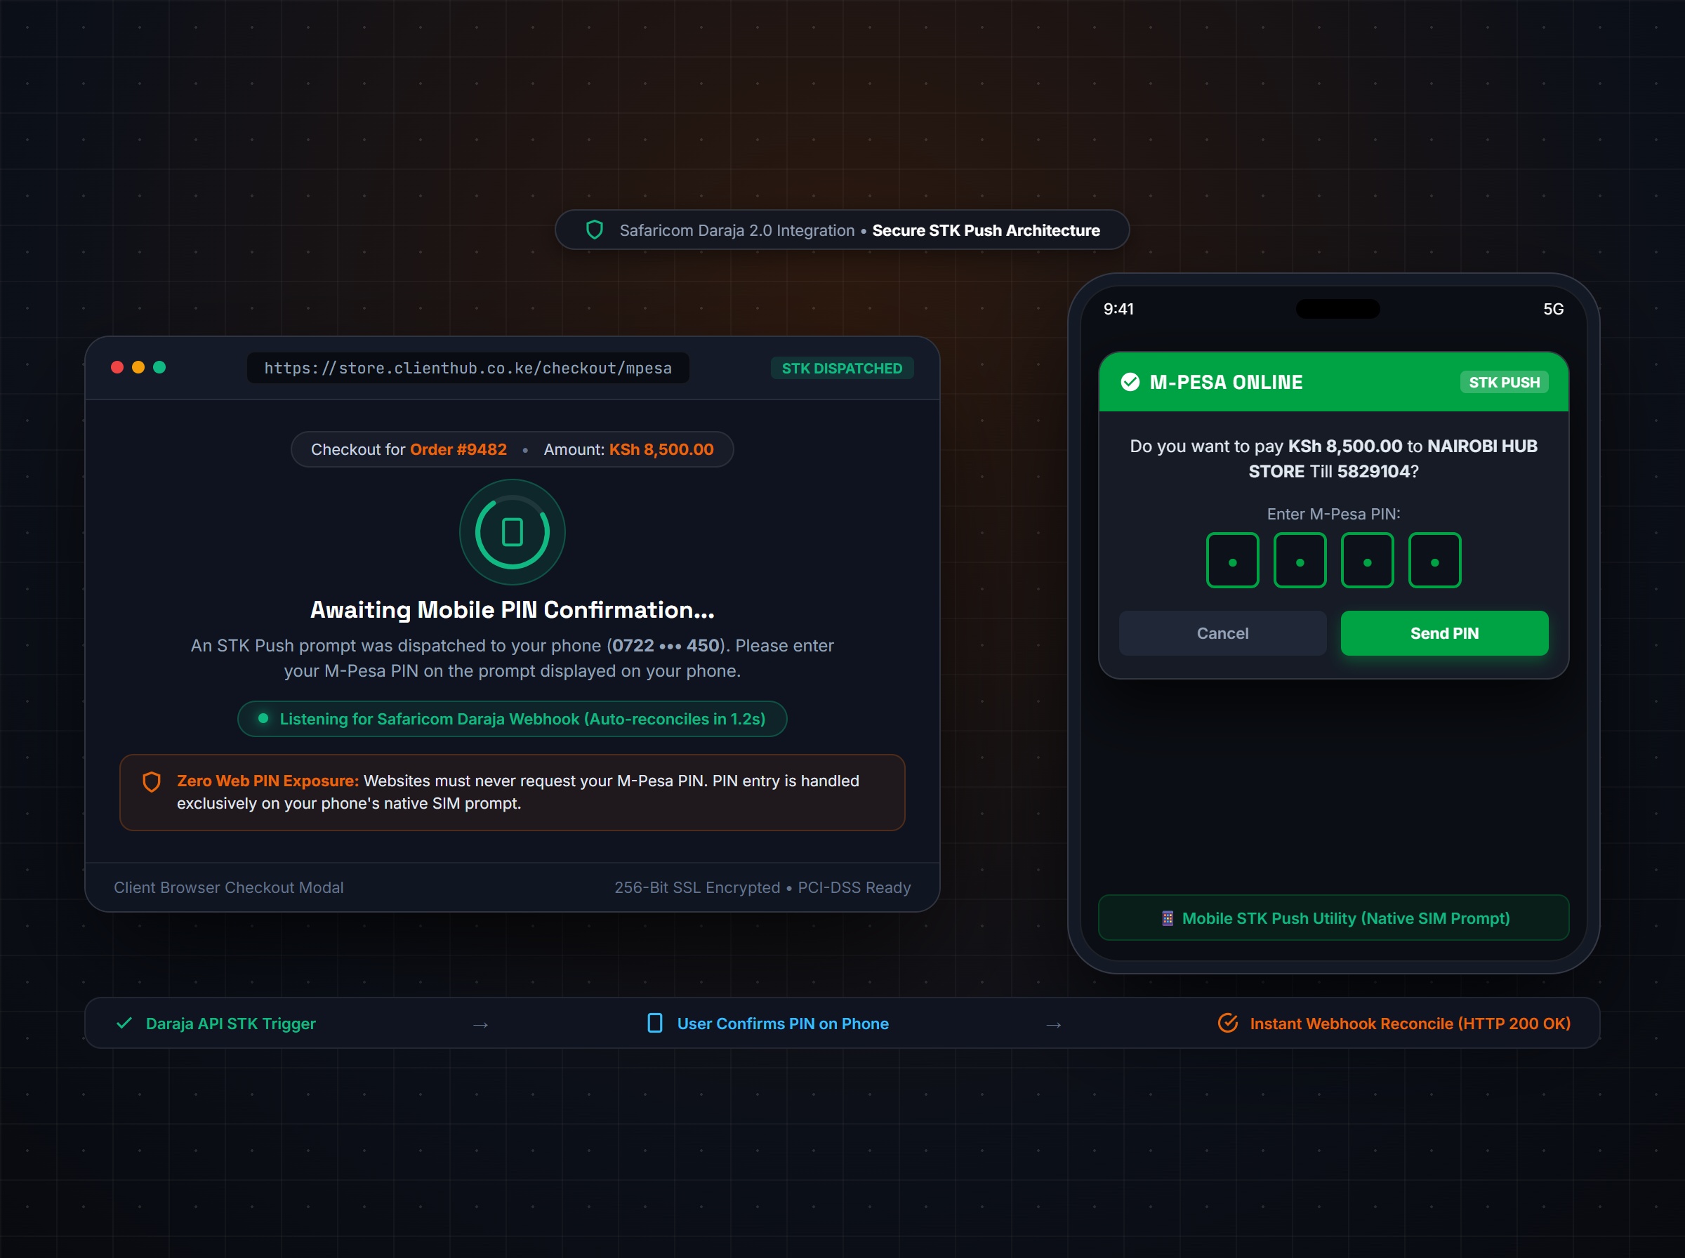Click the yellow window control dot

point(138,368)
